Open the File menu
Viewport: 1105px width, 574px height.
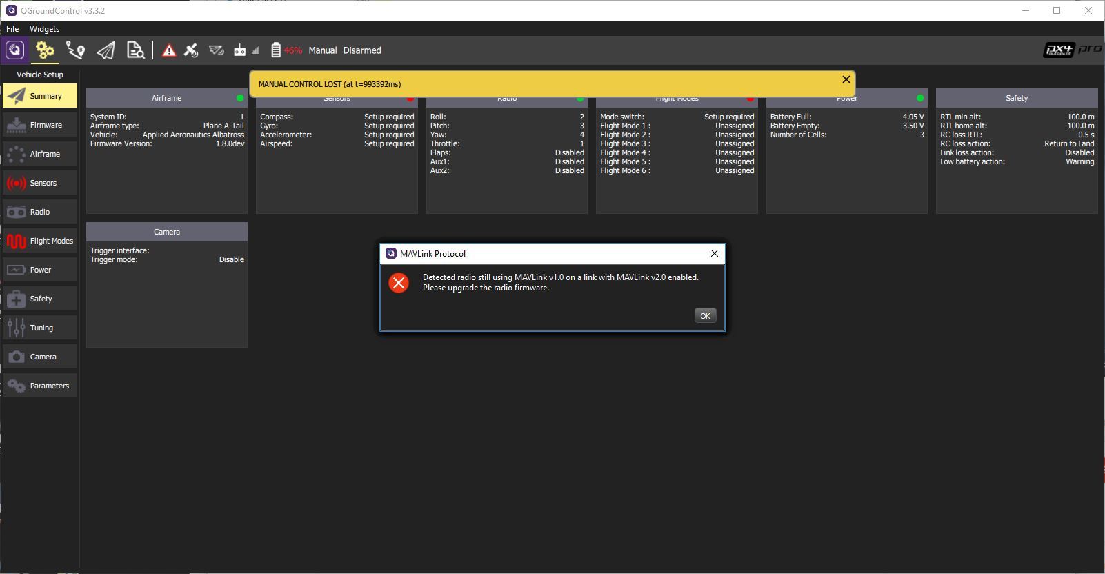coord(12,29)
